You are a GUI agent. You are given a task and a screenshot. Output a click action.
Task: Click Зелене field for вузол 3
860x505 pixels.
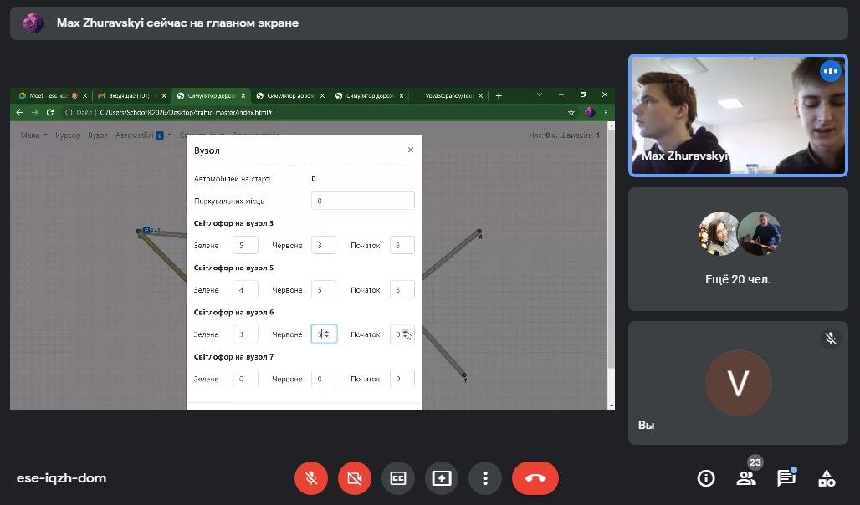[x=245, y=245]
